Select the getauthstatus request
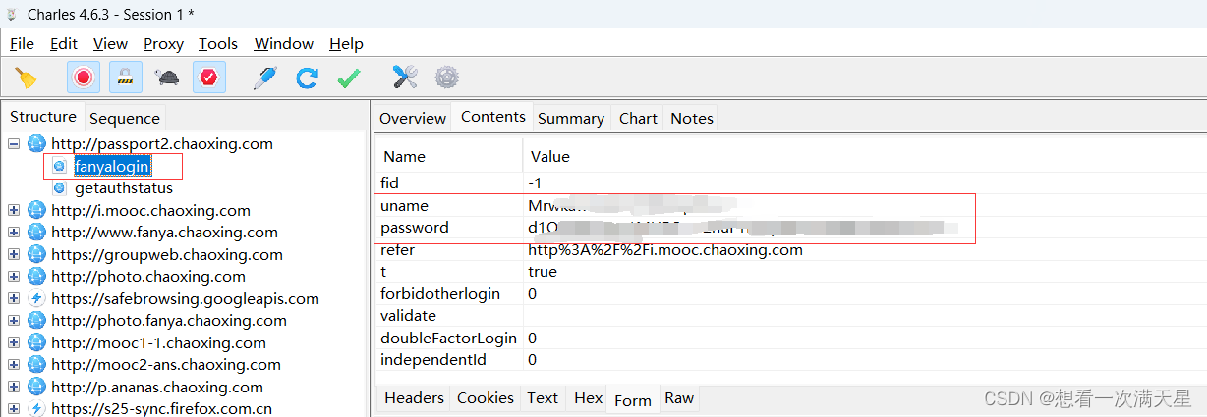The height and width of the screenshot is (417, 1207). [124, 188]
